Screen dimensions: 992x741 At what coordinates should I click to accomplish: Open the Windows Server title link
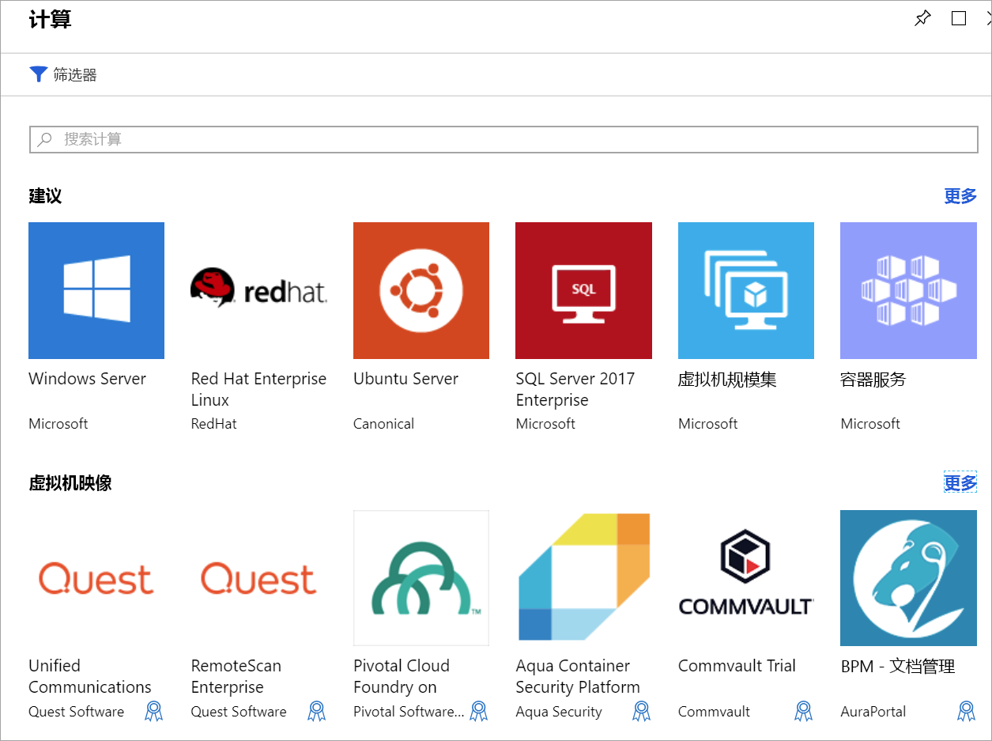[87, 379]
